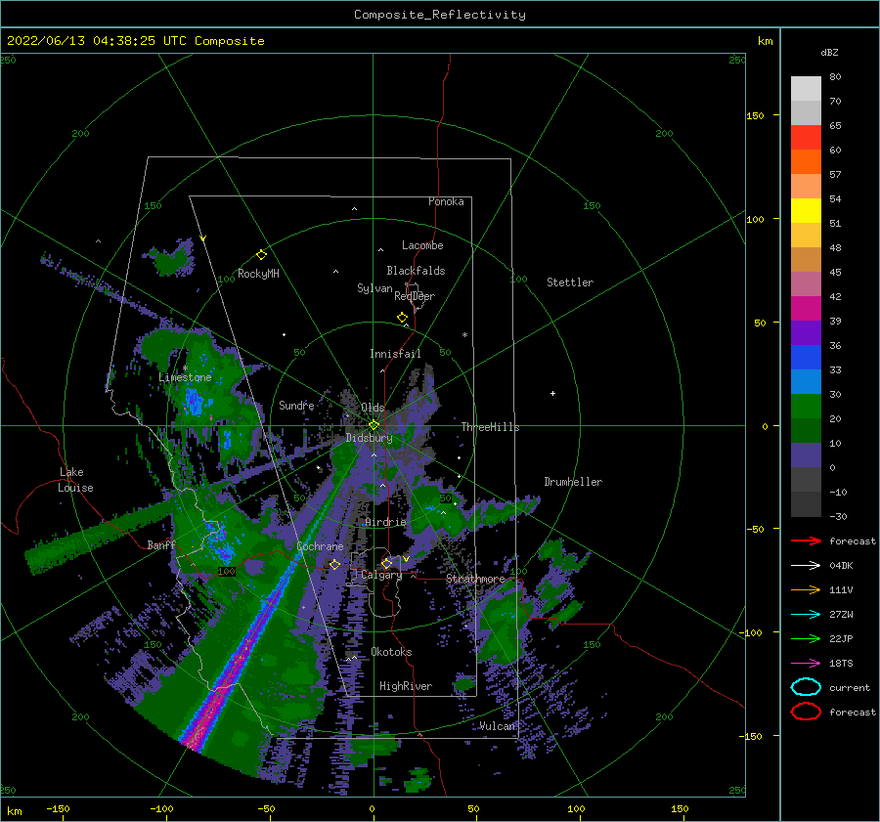Image resolution: width=880 pixels, height=822 pixels.
Task: Click the Calgary city label
Action: pos(381,575)
